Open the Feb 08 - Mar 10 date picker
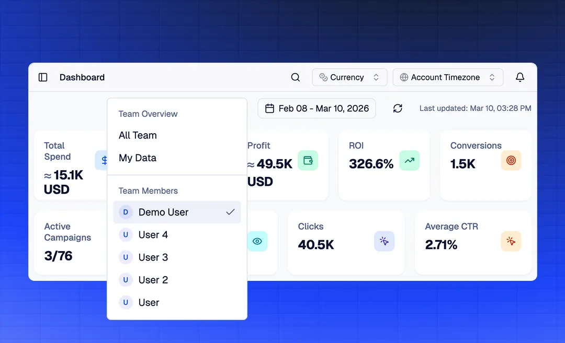The width and height of the screenshot is (565, 343). pos(317,108)
